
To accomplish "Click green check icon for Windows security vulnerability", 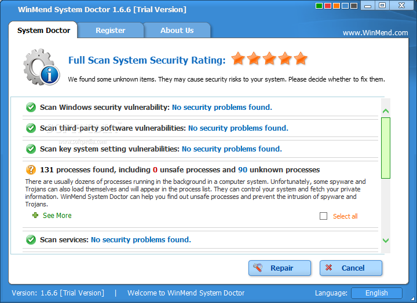I will (31, 108).
